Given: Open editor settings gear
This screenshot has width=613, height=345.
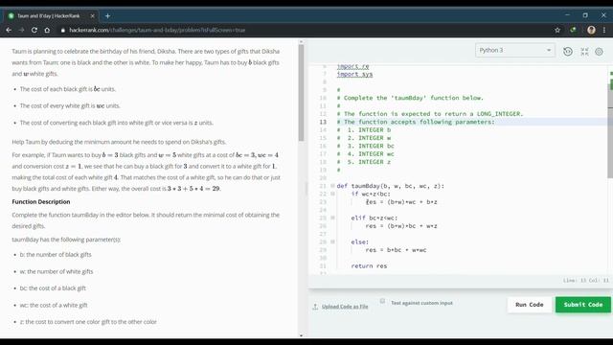Looking at the screenshot, I should (599, 52).
